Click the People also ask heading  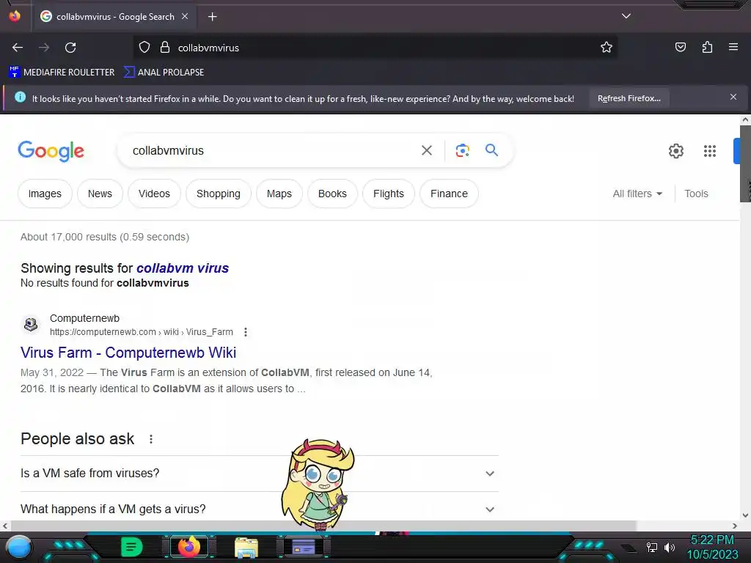point(78,439)
